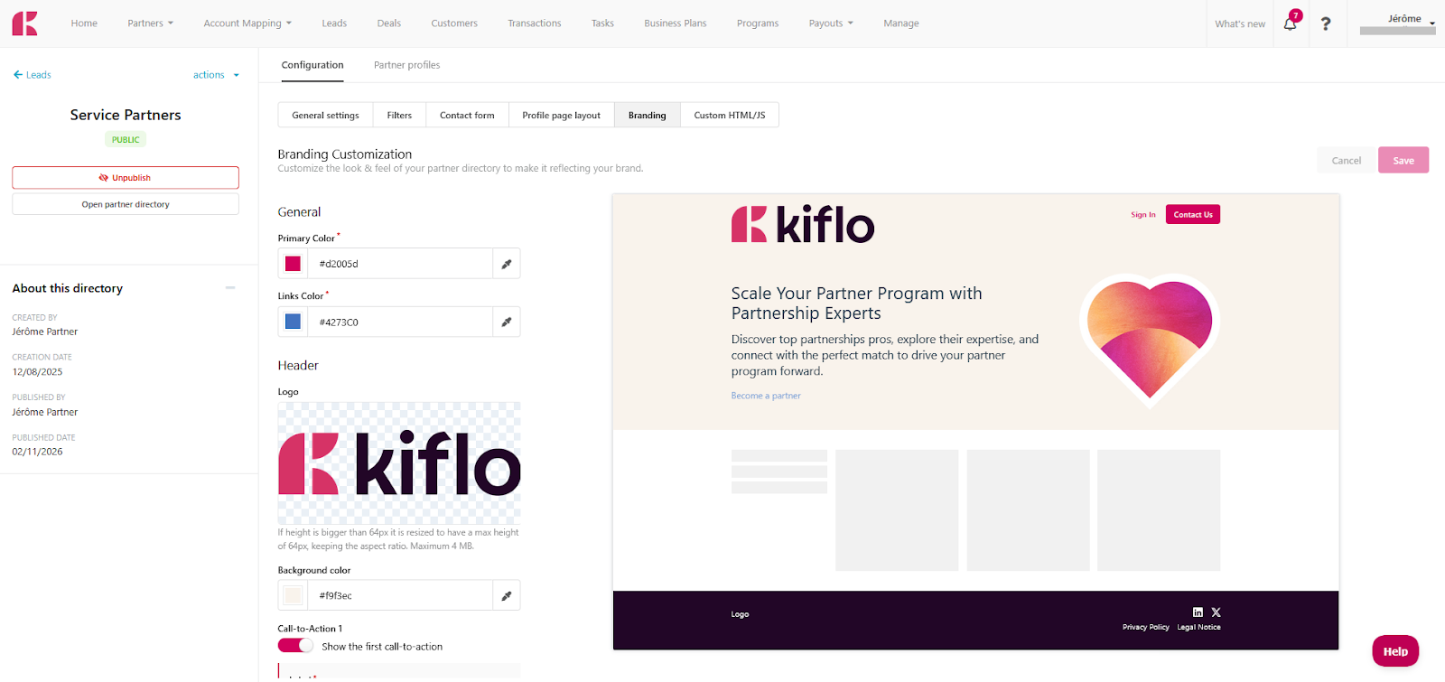Screen dimensions: 1445x682
Task: Open the Custom HTML/JS tab
Action: pos(730,116)
